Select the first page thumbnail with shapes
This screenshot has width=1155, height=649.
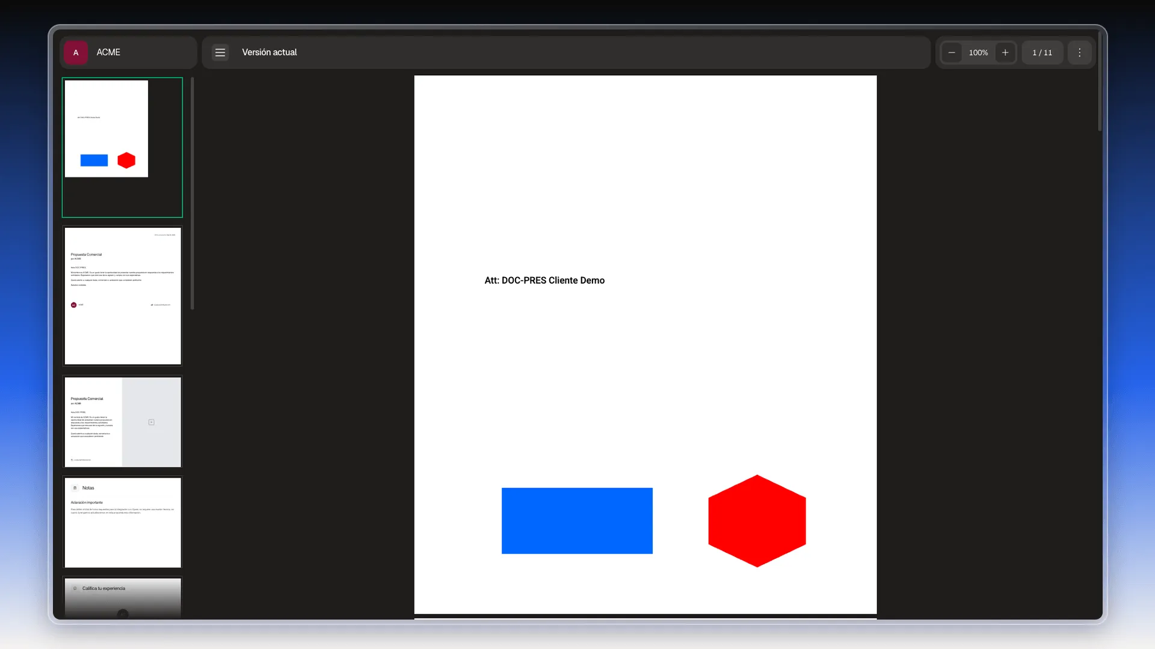tap(122, 147)
